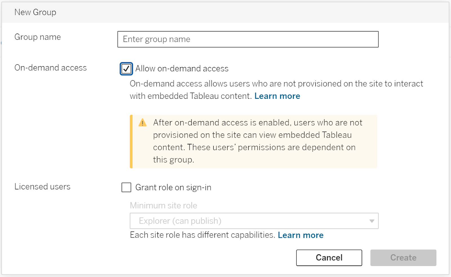Click "Each site role has different capabilities" text
Viewport: 451px width, 277px height.
point(202,235)
